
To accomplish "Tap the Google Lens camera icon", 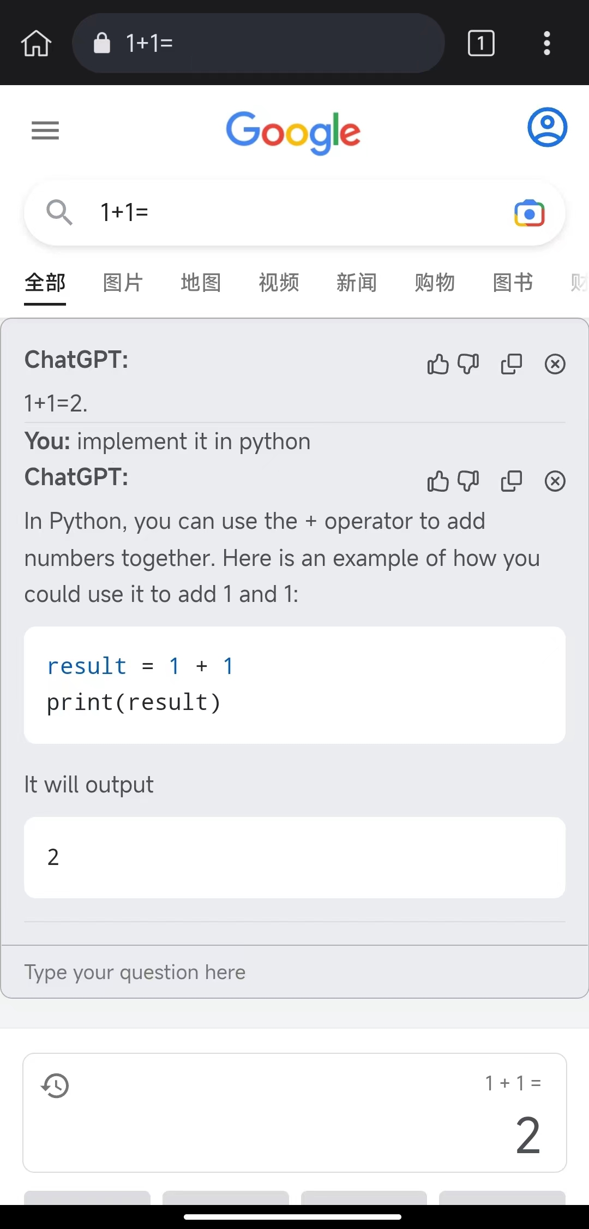I will click(529, 213).
